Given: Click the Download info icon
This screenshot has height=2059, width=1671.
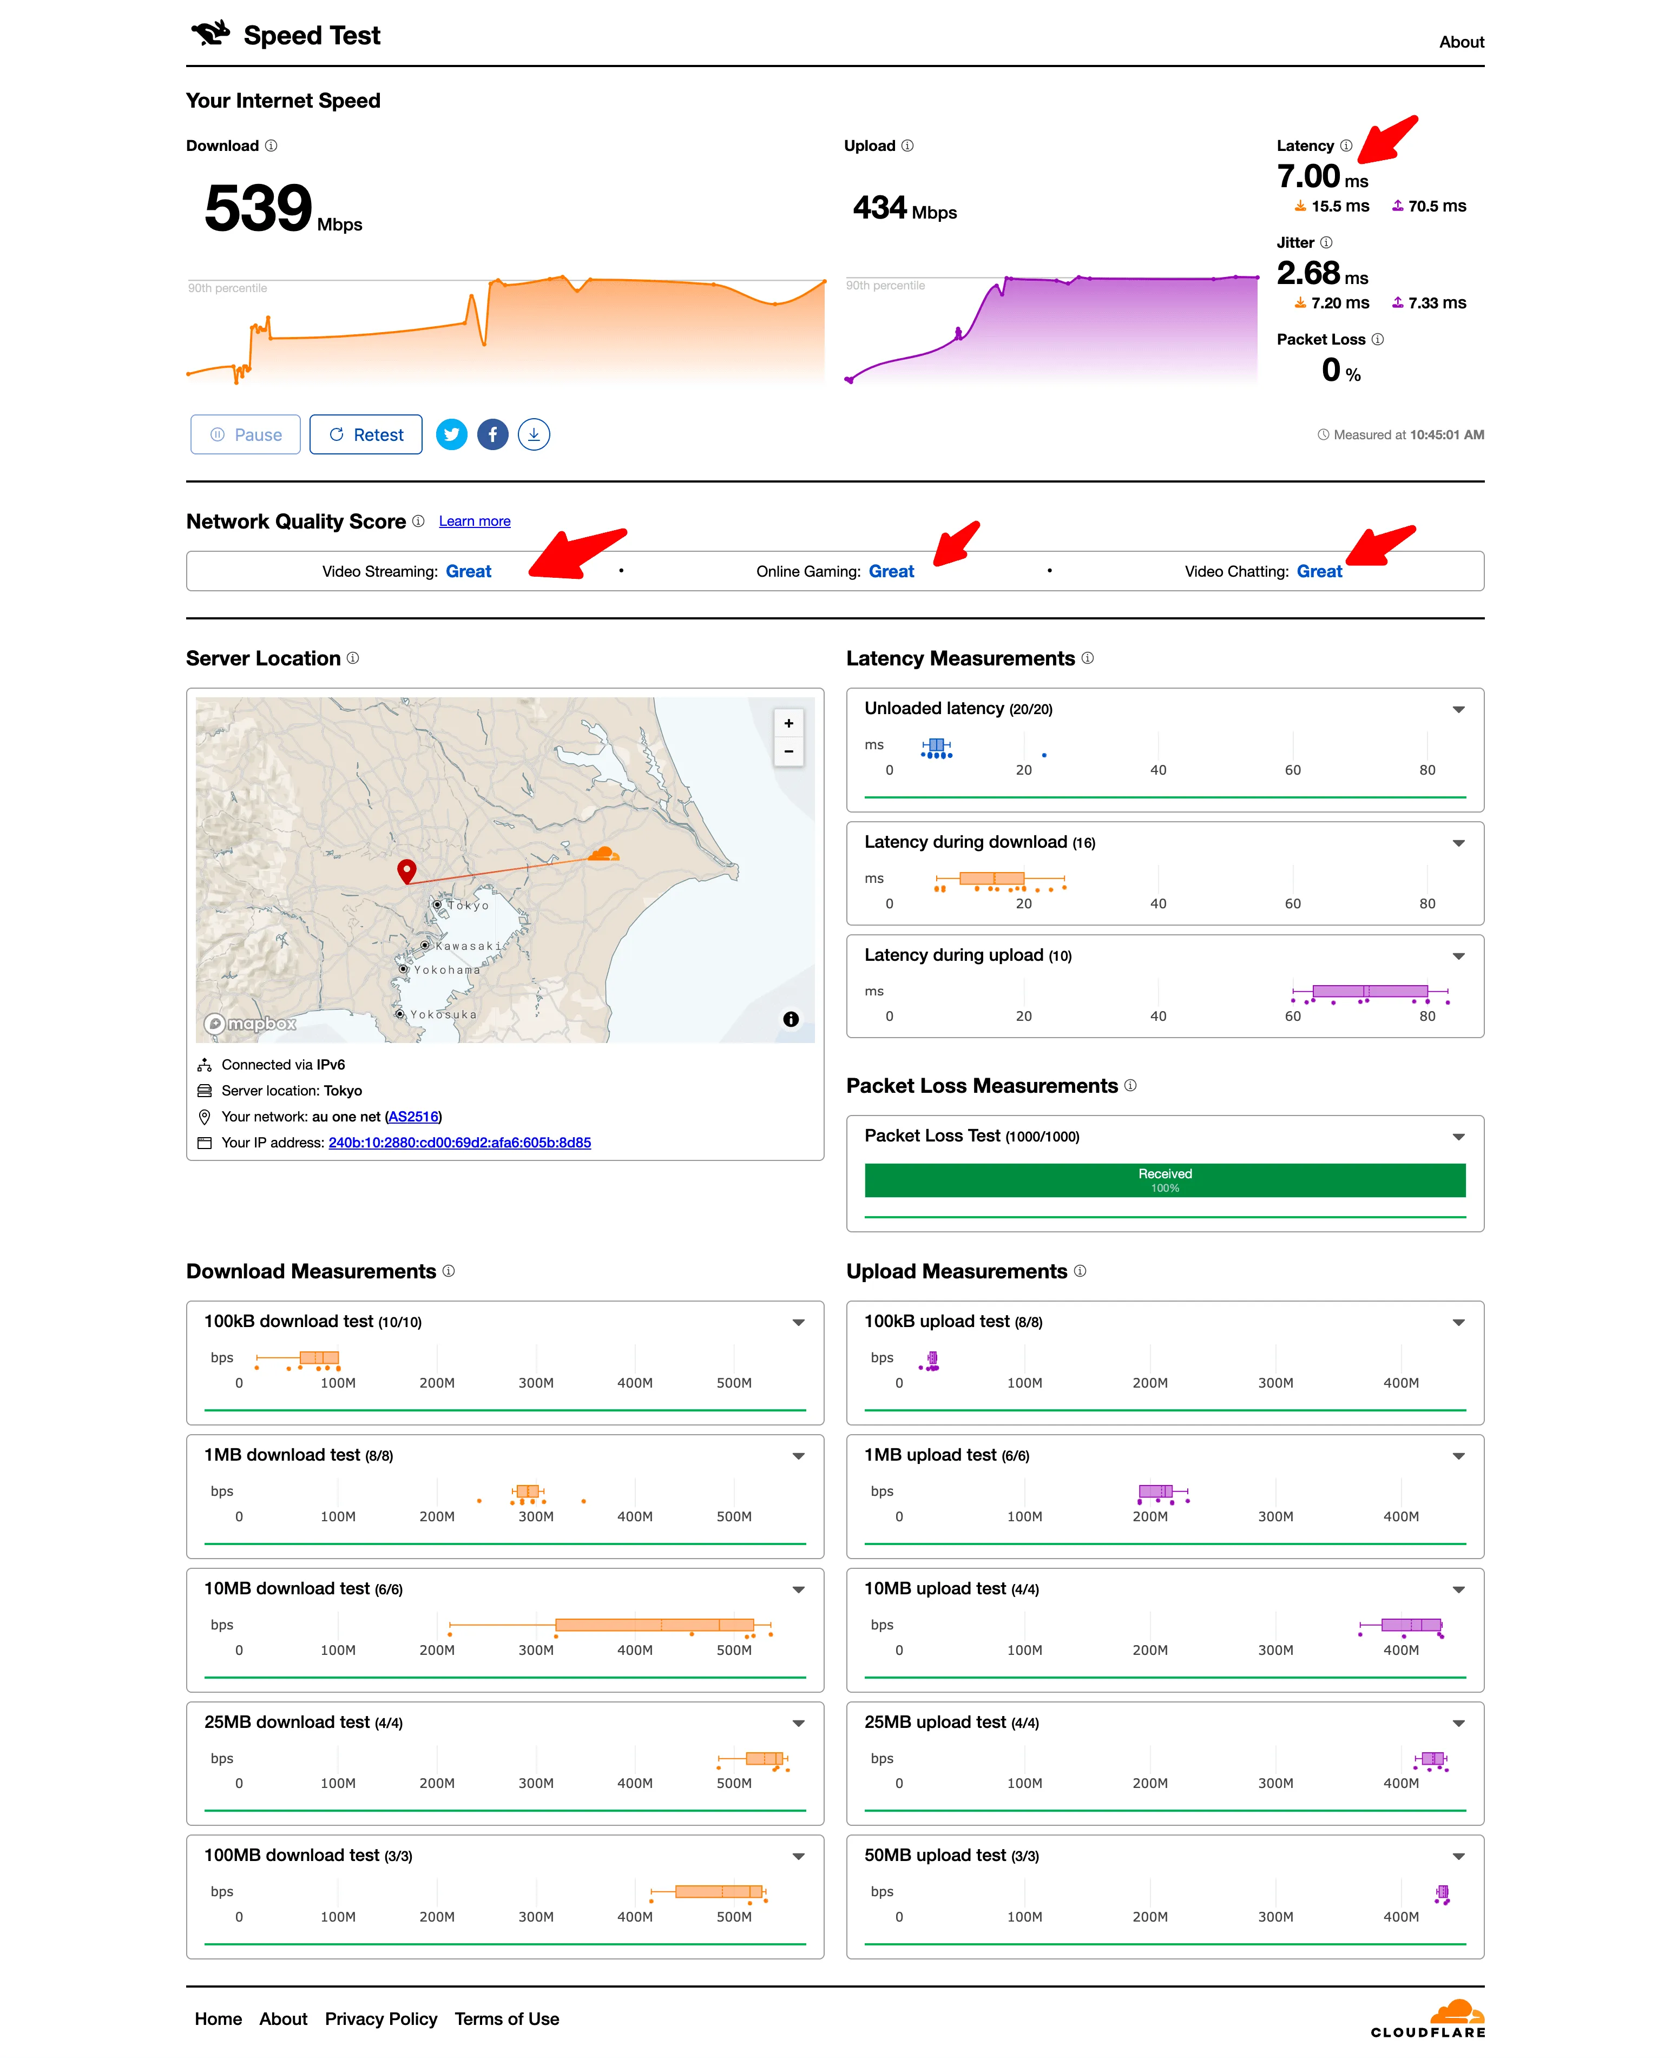Looking at the screenshot, I should click(x=272, y=146).
